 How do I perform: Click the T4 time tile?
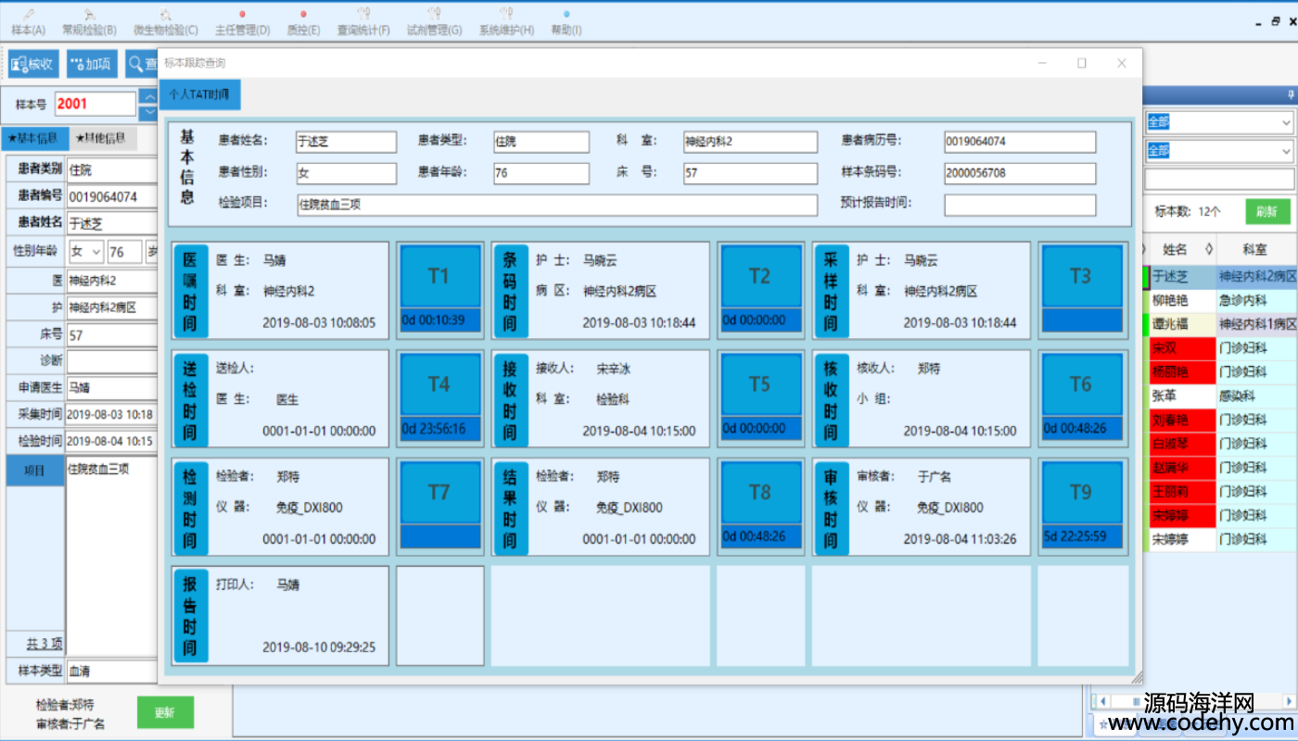[x=439, y=384]
